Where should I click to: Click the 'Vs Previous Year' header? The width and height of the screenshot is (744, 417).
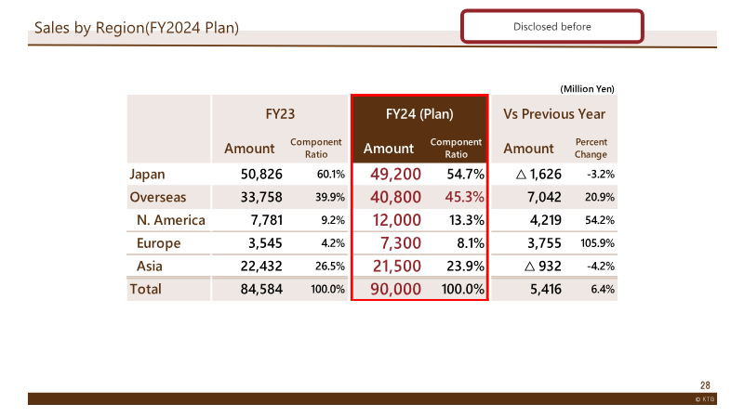(554, 113)
